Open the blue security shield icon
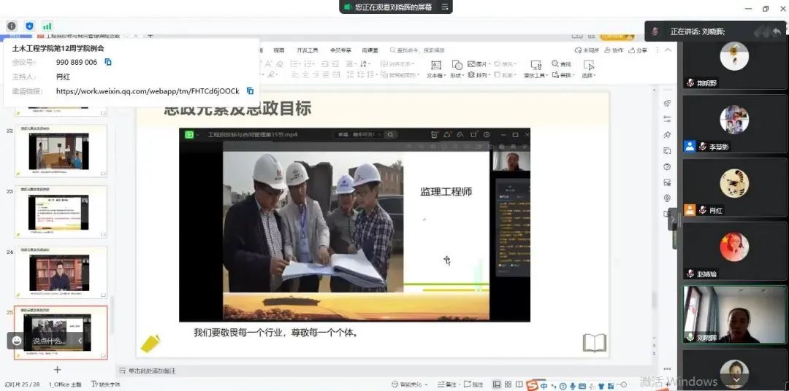 pyautogui.click(x=29, y=26)
